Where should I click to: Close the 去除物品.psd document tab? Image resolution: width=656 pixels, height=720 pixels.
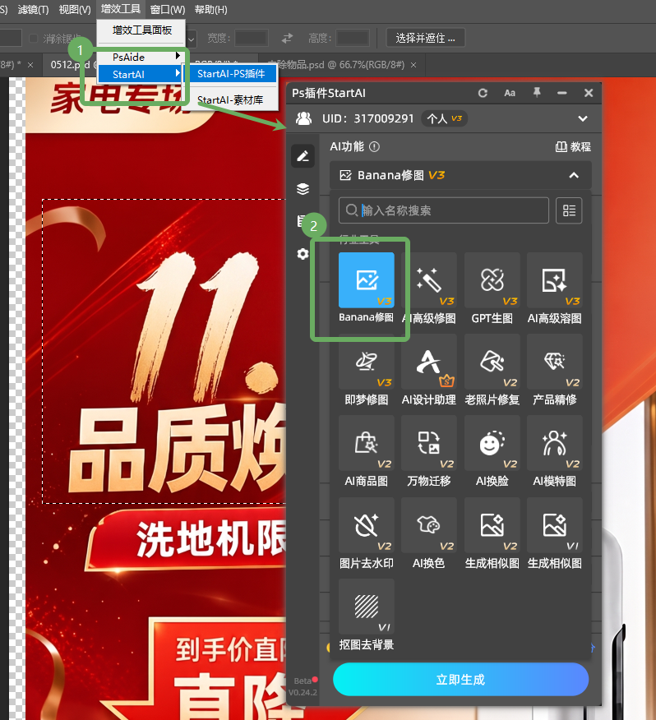413,65
